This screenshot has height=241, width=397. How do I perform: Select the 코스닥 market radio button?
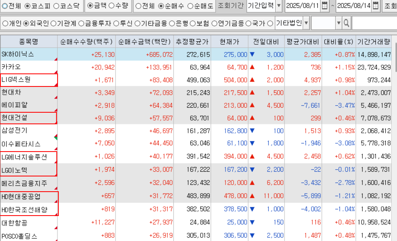click(x=56, y=6)
